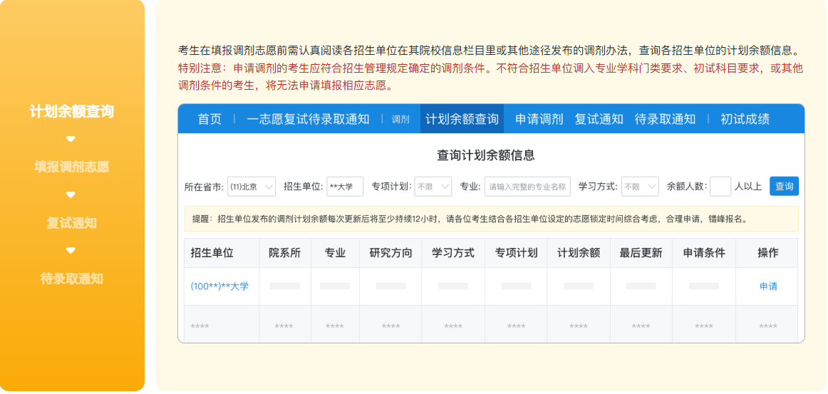Click 复试通知 in the blue navigation bar
Screen dimensions: 828x394
tap(599, 119)
